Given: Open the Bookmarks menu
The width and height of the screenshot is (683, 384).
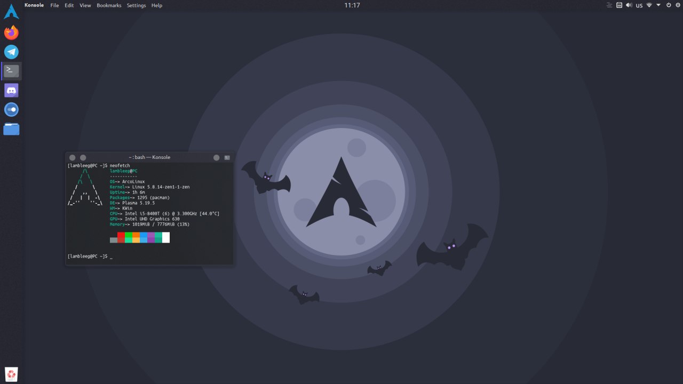Looking at the screenshot, I should click(109, 5).
